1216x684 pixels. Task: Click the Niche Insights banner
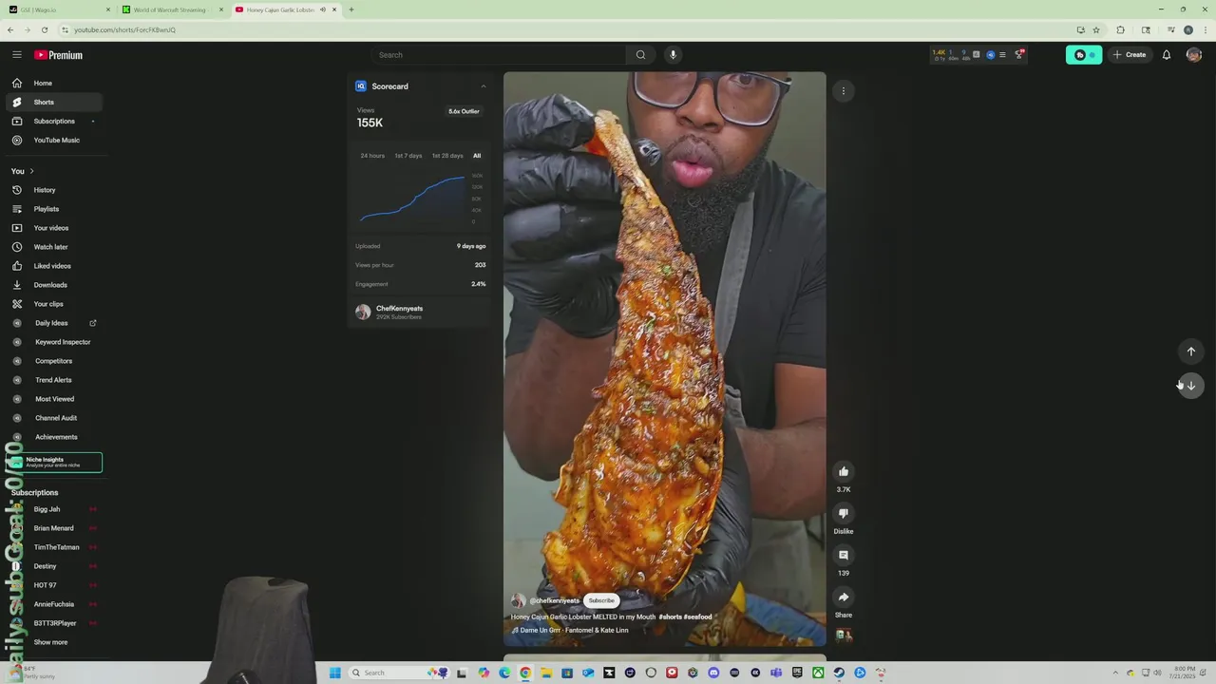click(x=55, y=463)
